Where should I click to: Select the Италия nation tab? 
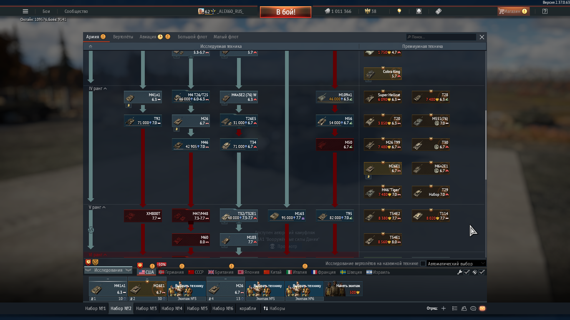click(x=296, y=272)
